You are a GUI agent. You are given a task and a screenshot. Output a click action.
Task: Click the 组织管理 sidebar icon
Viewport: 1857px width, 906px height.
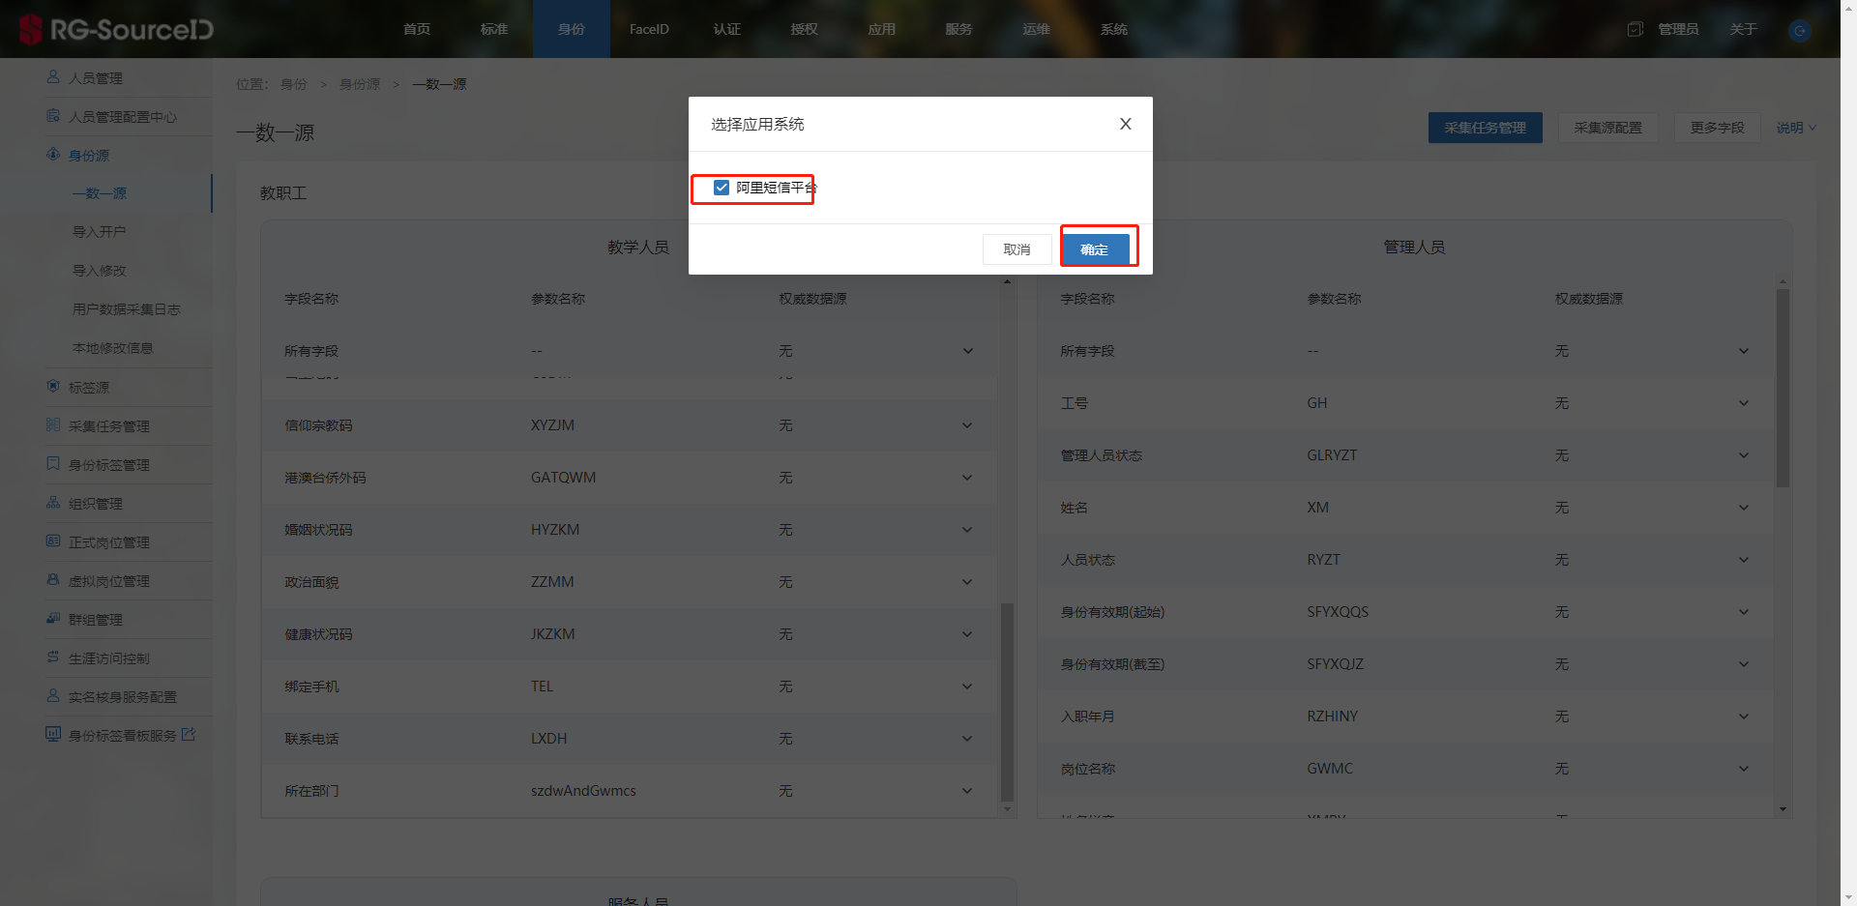[53, 502]
